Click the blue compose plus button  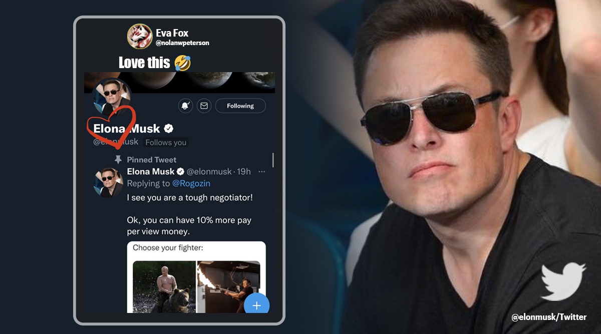coord(256,305)
